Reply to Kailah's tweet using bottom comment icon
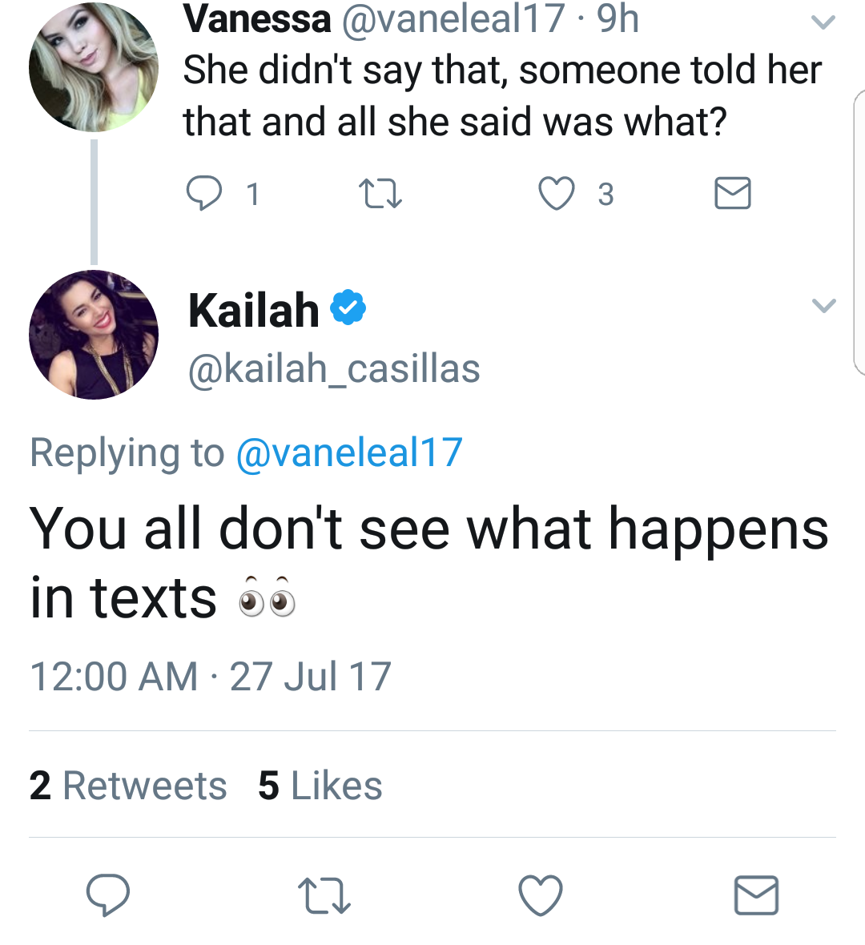The image size is (865, 945). 108,895
